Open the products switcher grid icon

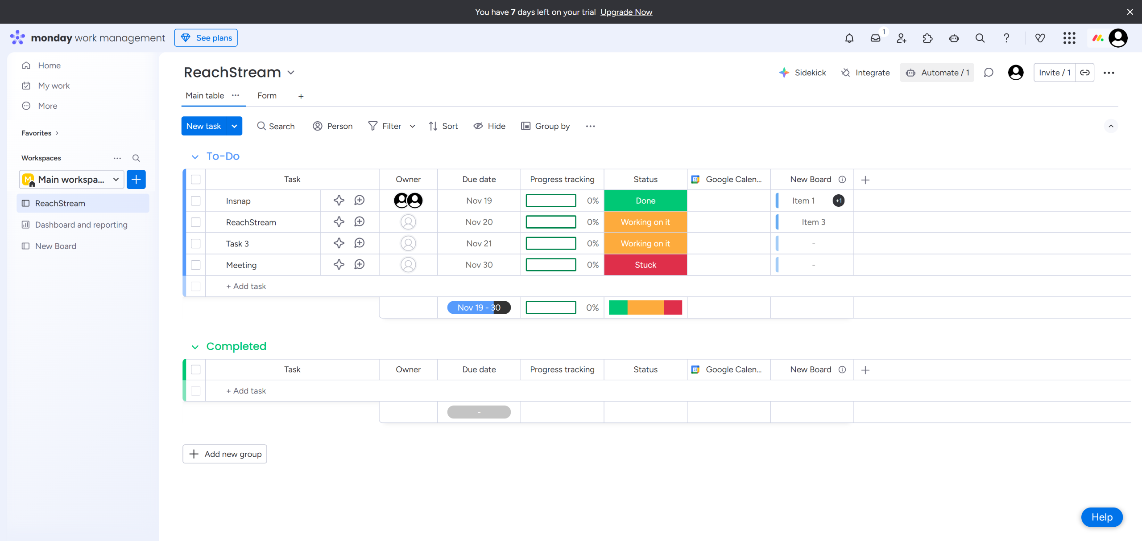tap(1069, 38)
